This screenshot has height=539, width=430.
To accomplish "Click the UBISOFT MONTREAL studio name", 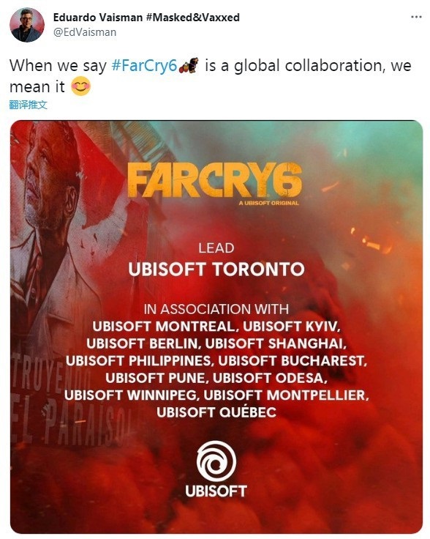I will [x=165, y=326].
